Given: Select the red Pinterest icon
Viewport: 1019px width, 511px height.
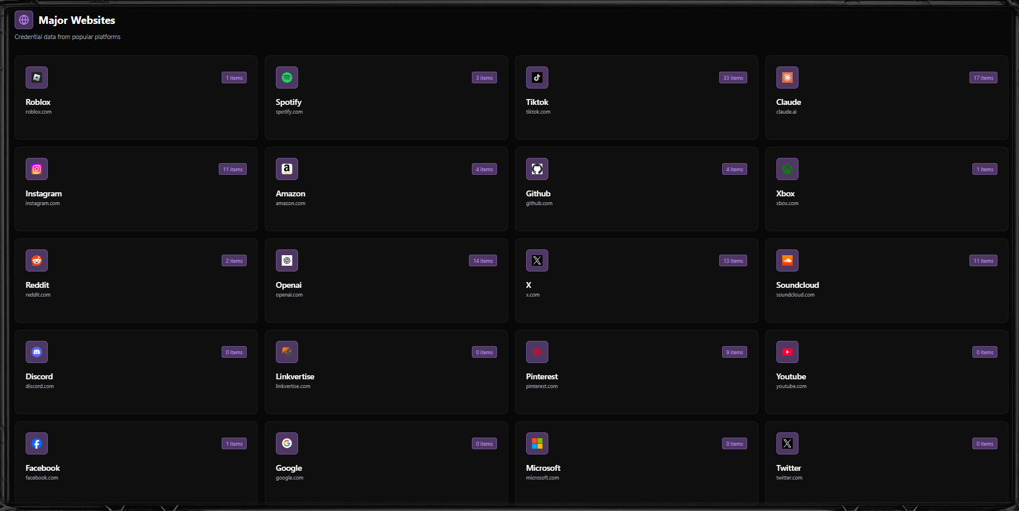Looking at the screenshot, I should tap(537, 352).
